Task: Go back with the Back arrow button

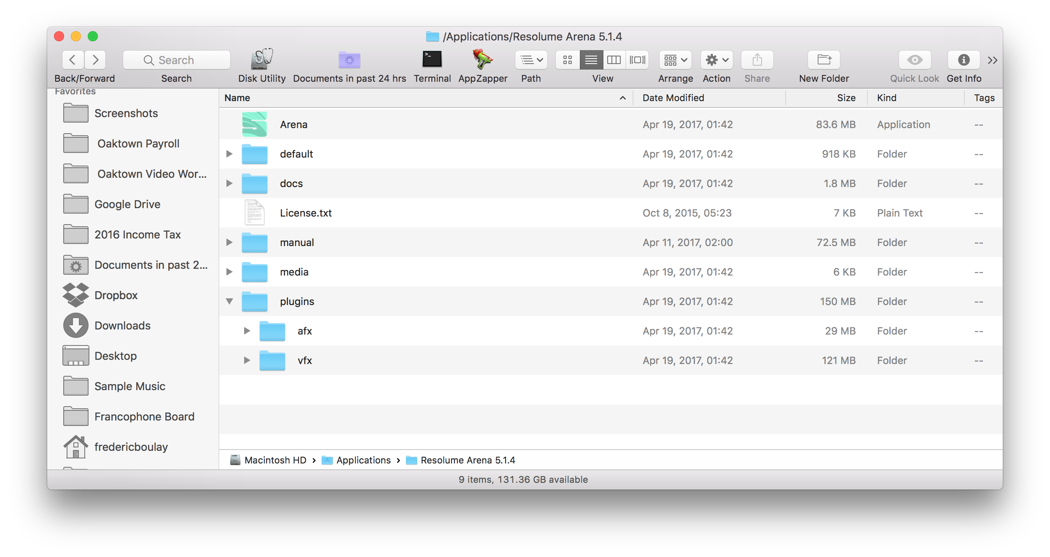Action: point(73,60)
